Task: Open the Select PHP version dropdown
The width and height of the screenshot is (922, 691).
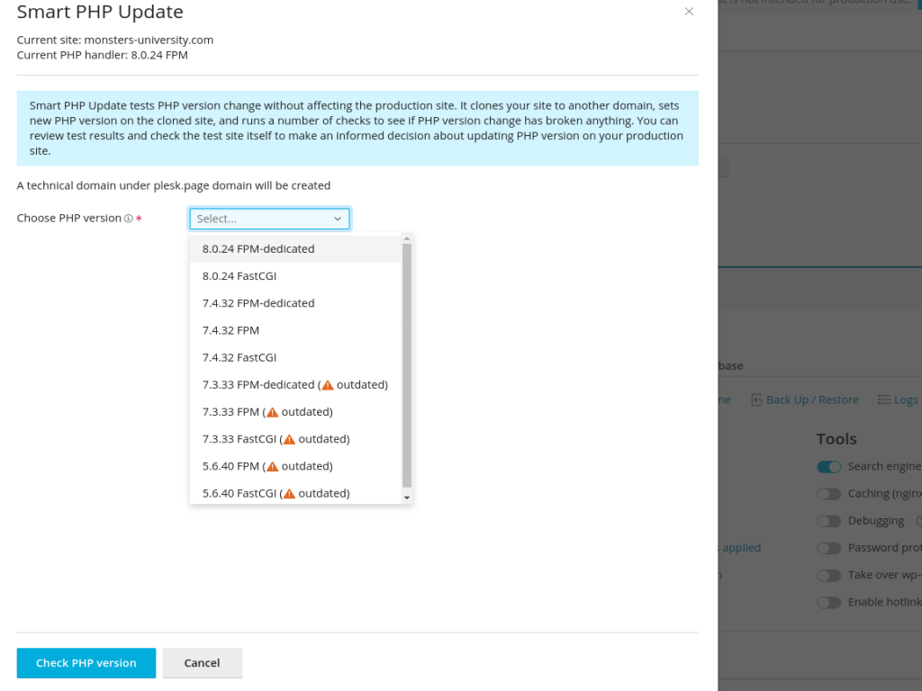Action: (x=269, y=218)
